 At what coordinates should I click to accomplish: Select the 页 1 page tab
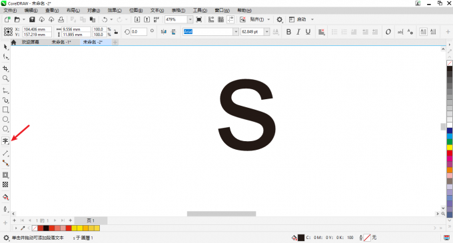click(91, 220)
